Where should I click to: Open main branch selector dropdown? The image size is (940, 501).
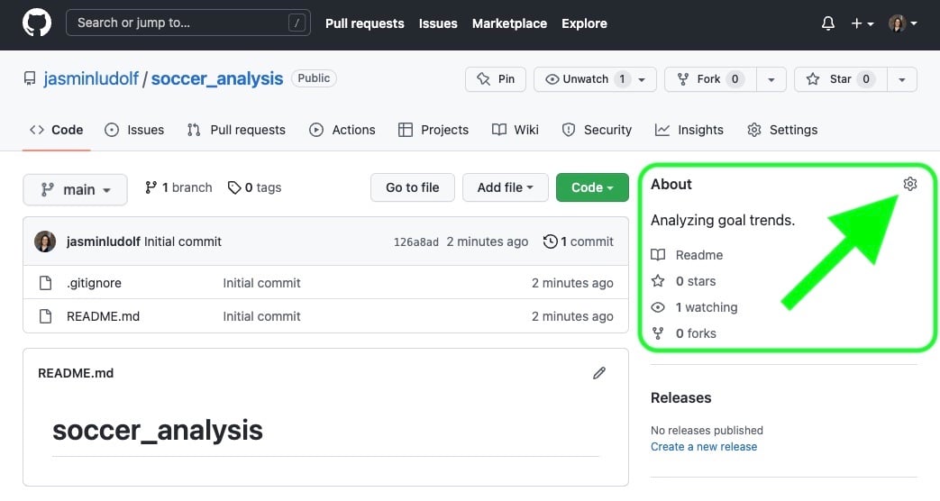[75, 189]
